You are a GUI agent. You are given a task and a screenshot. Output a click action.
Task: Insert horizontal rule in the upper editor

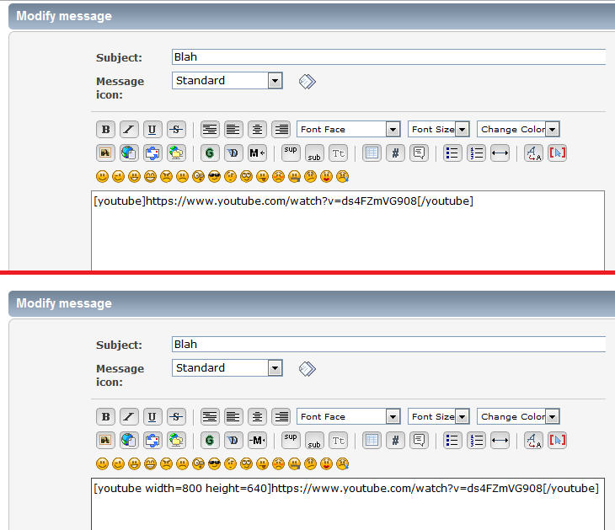(500, 153)
